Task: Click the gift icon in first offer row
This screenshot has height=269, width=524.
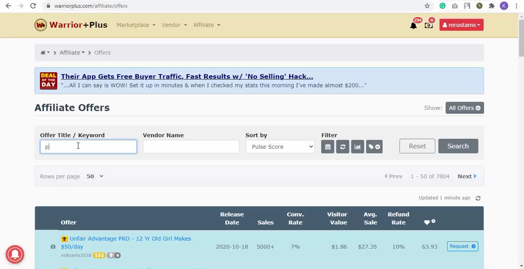Action: click(x=53, y=247)
